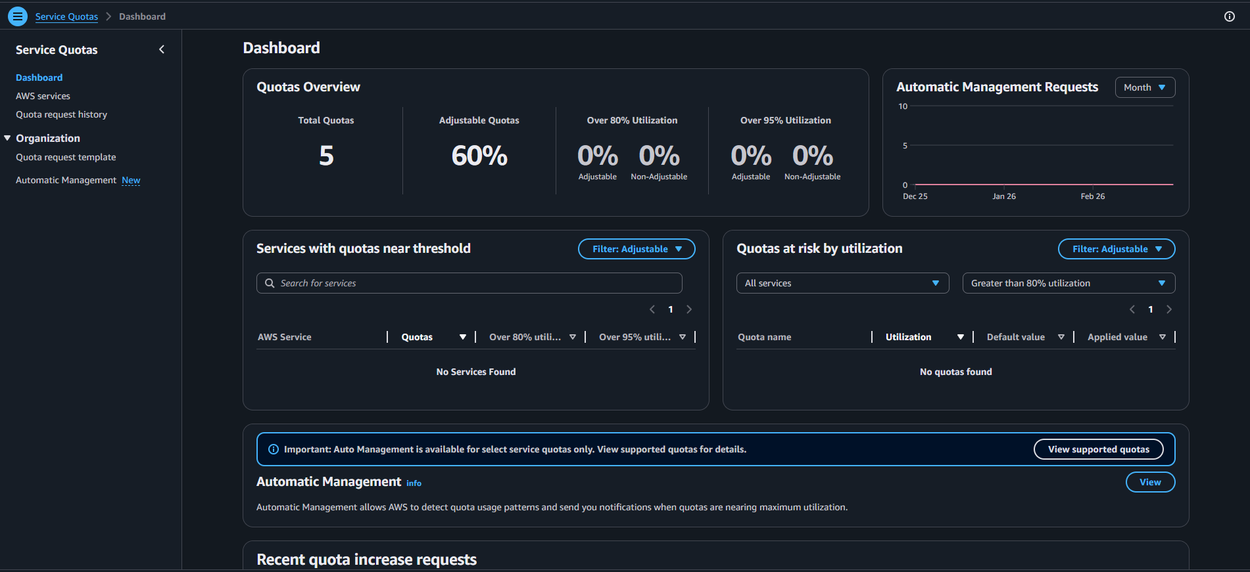Click the View supported quotas button

click(x=1098, y=449)
